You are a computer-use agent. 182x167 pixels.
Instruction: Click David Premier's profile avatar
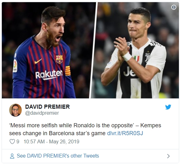[15, 110]
